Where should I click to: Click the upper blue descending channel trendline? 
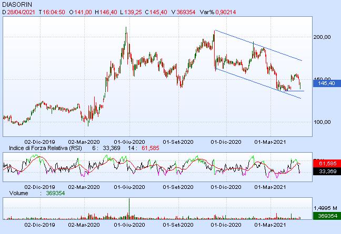pos(258,45)
